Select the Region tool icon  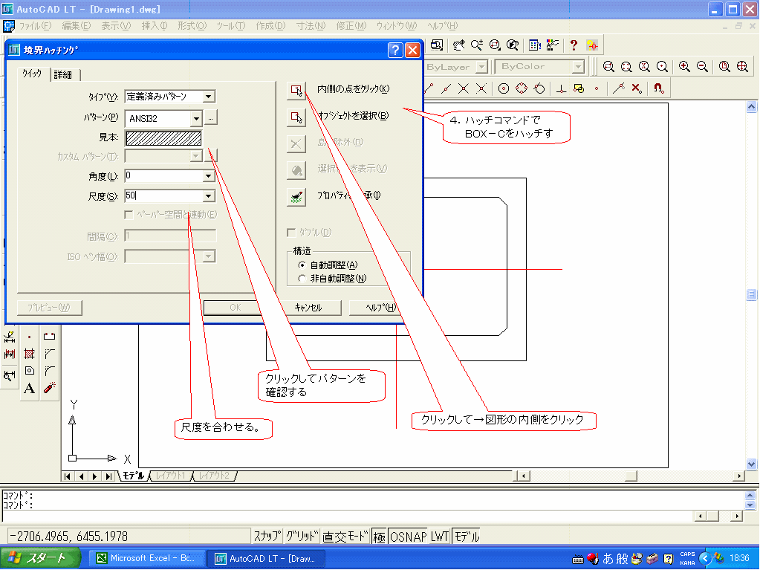pos(29,371)
